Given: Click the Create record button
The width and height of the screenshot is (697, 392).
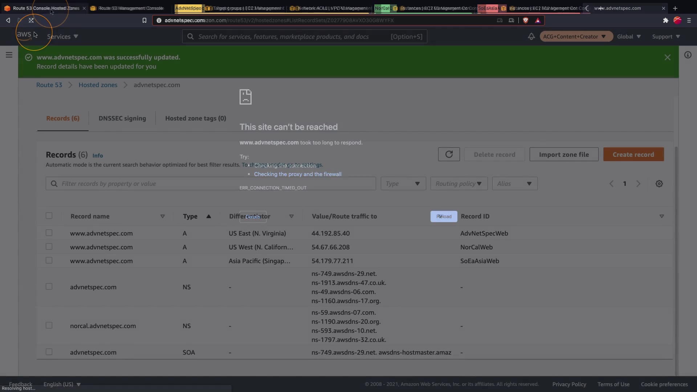Looking at the screenshot, I should (x=633, y=154).
